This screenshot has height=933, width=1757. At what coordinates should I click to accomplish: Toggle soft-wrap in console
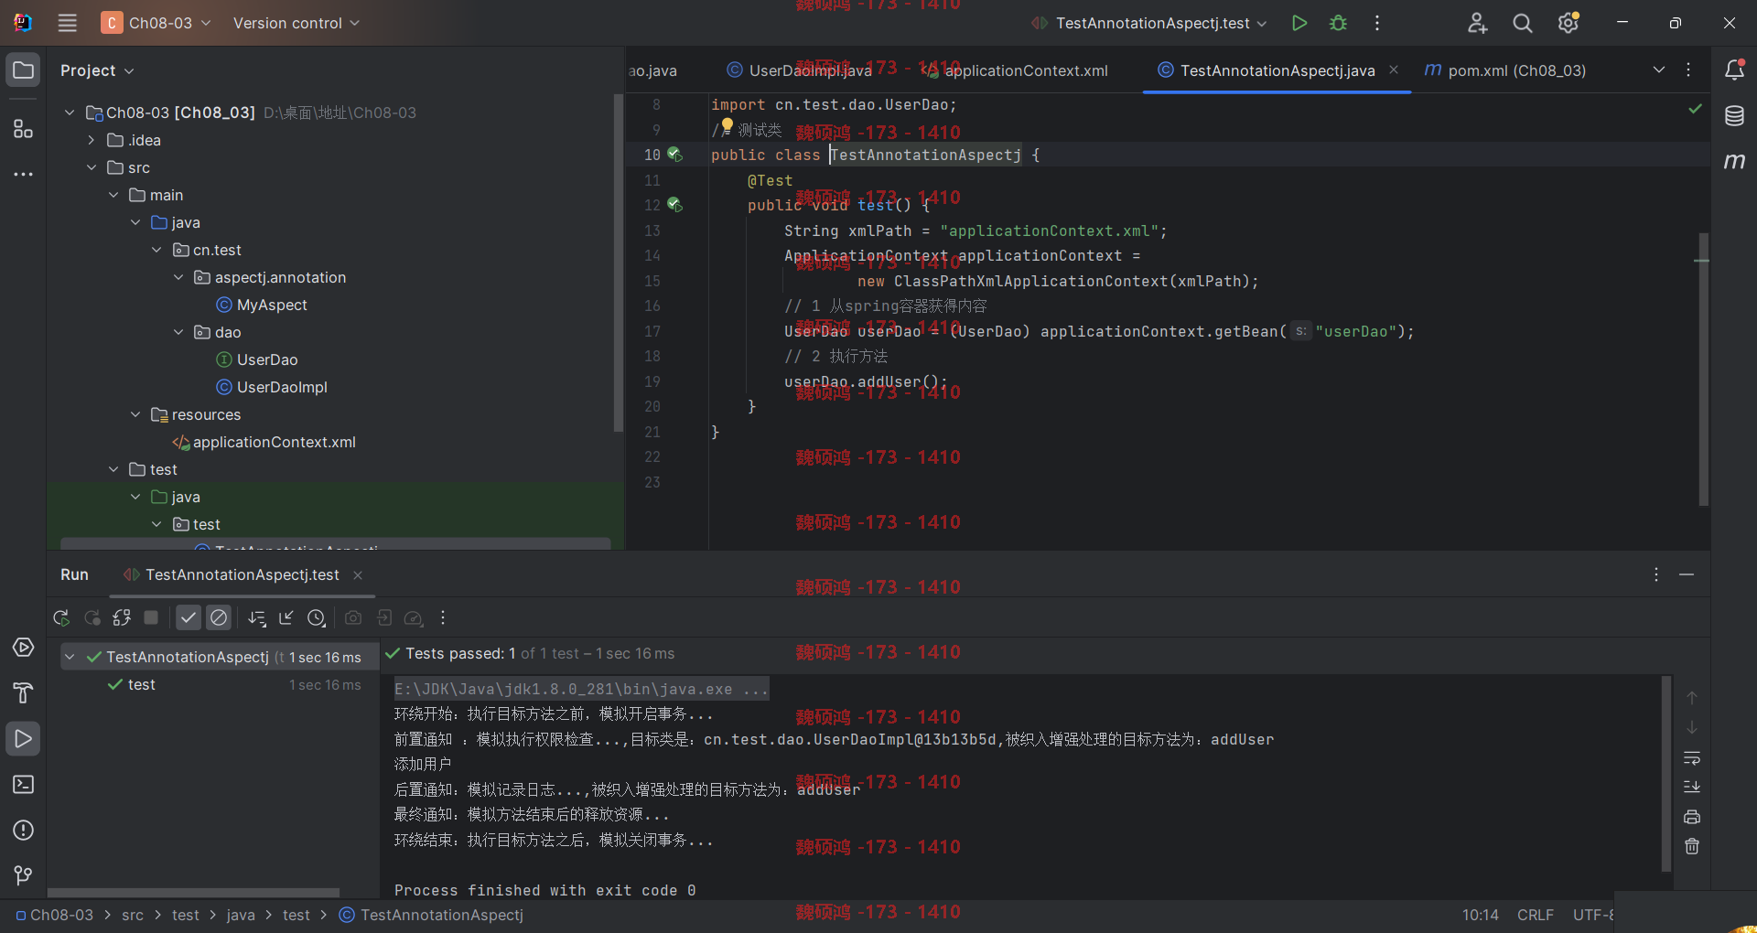1692,758
